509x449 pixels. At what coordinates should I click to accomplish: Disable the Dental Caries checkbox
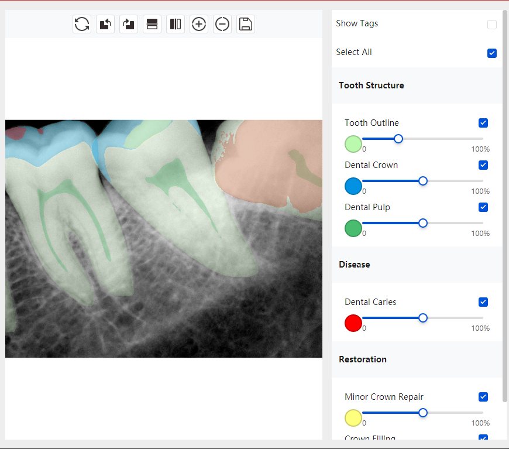click(483, 302)
